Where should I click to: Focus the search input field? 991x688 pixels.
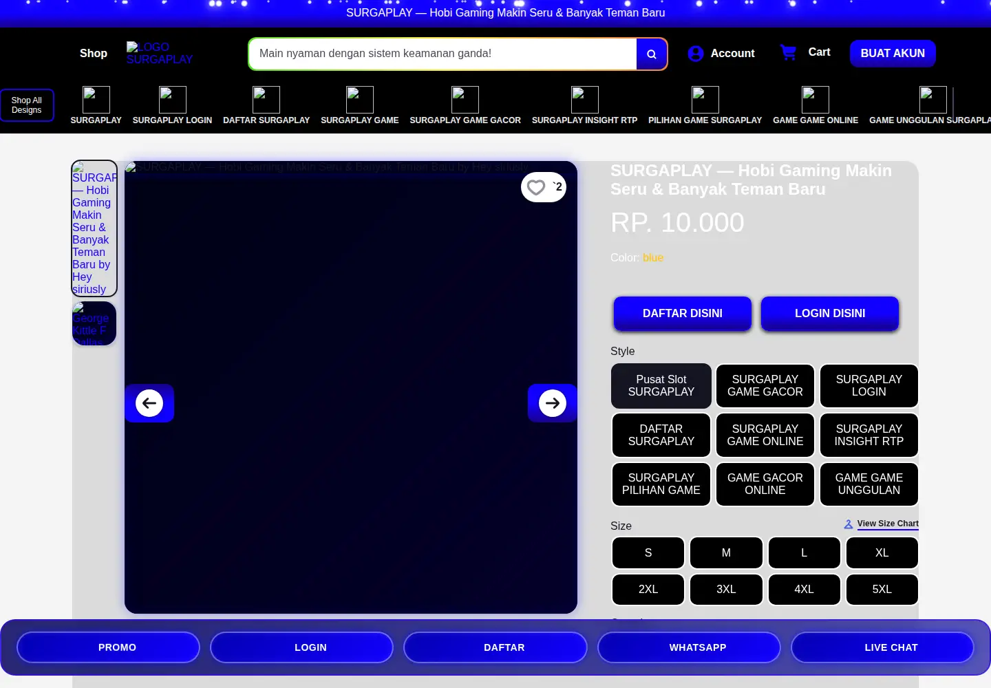click(x=443, y=54)
